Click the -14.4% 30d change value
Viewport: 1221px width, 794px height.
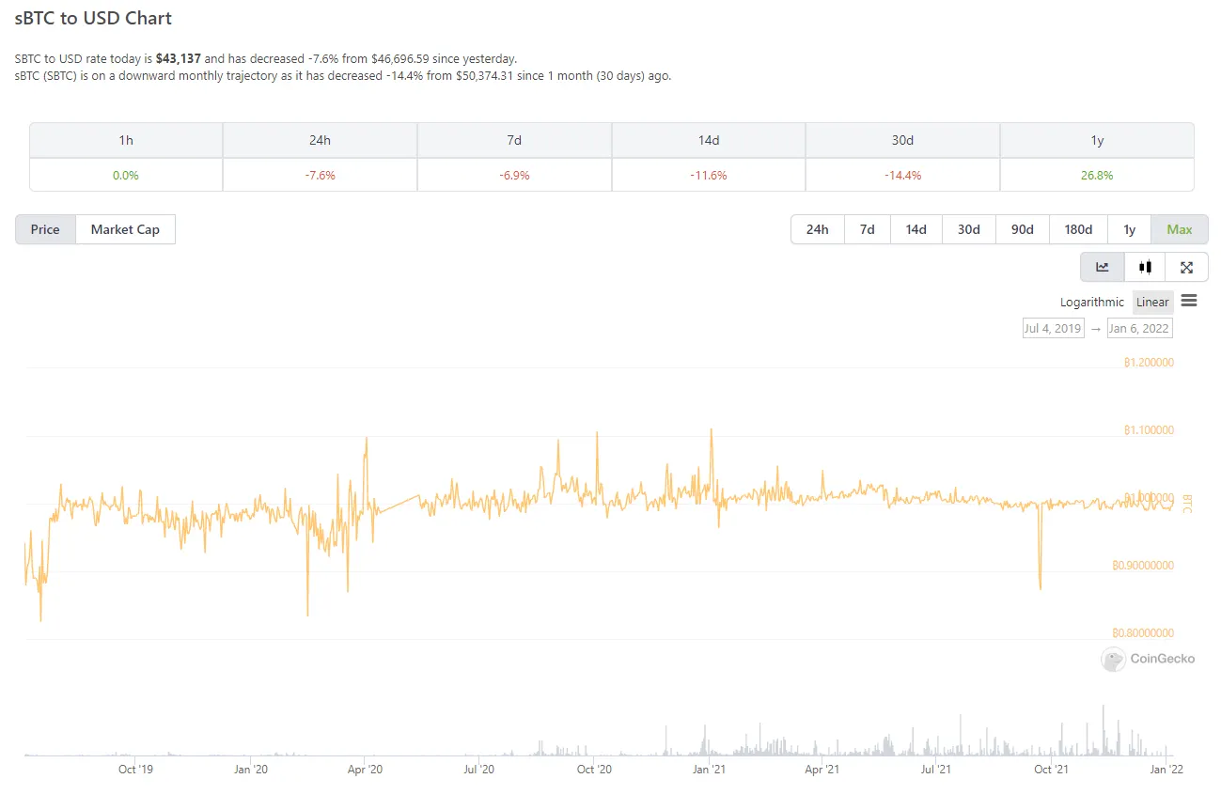pyautogui.click(x=902, y=175)
